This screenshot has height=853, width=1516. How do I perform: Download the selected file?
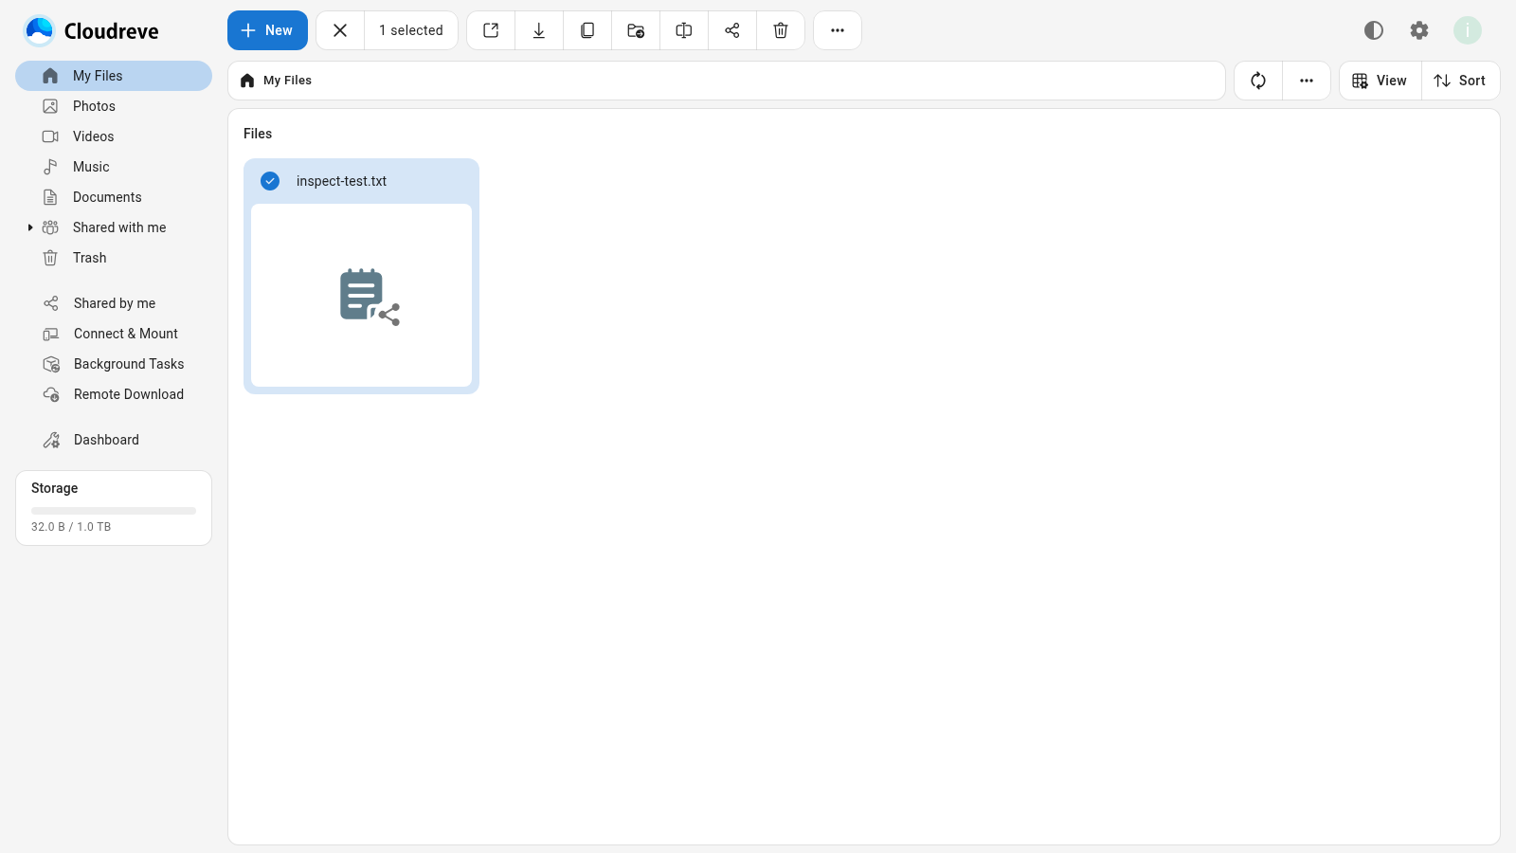coord(539,30)
